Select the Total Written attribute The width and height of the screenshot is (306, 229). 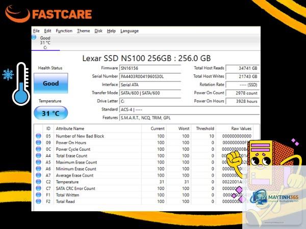[x=67, y=195]
